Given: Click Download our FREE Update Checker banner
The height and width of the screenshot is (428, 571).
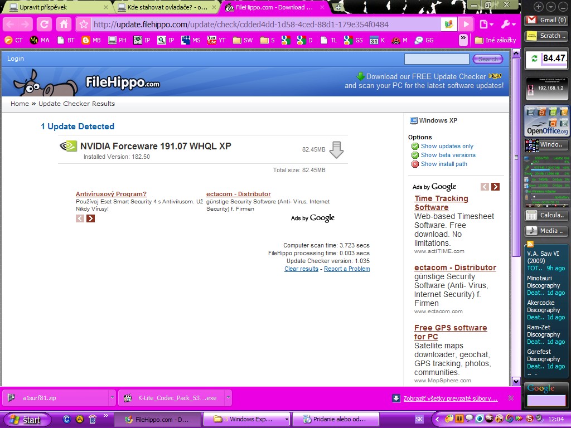Looking at the screenshot, I should pyautogui.click(x=424, y=81).
